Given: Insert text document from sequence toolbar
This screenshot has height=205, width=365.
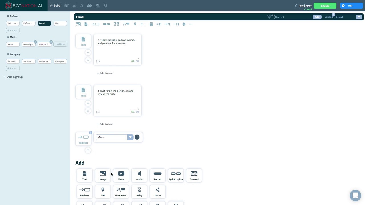Looking at the screenshot, I should [86, 24].
